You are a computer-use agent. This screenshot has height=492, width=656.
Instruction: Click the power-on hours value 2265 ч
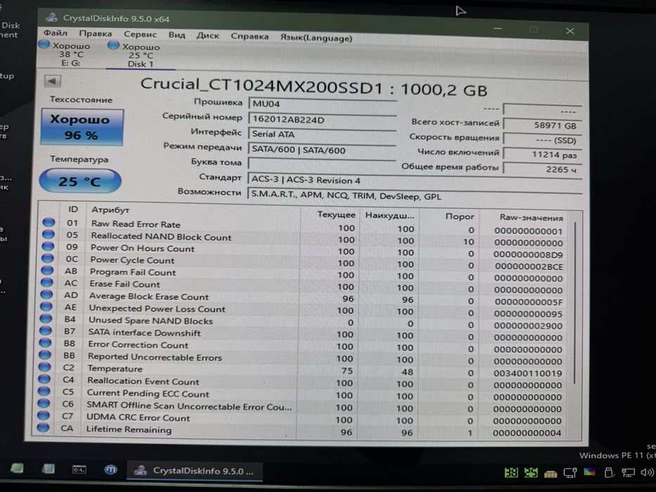pos(542,169)
